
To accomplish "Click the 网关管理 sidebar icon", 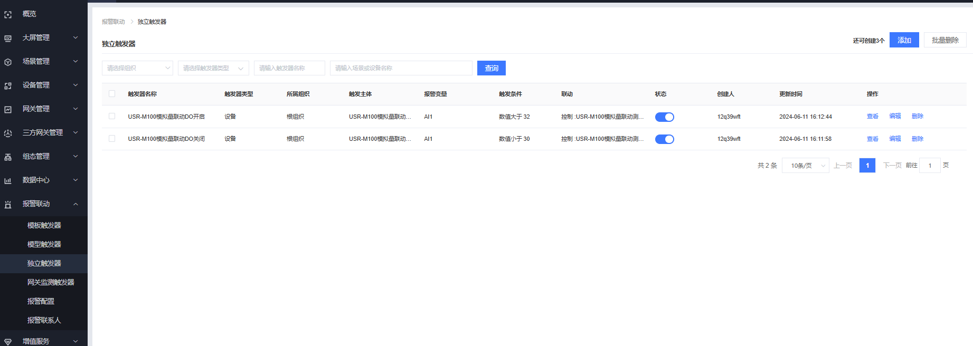I will tap(8, 110).
